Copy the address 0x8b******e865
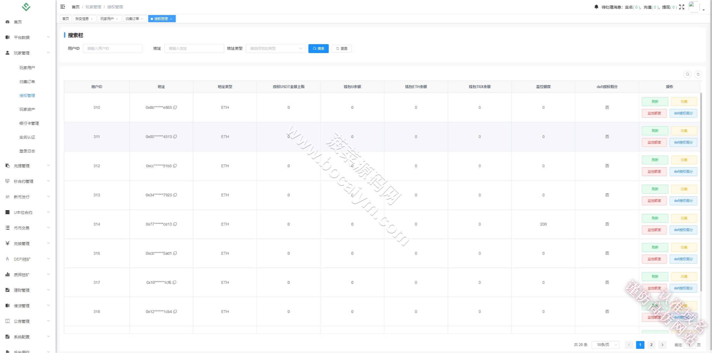712x353 pixels. coord(175,107)
